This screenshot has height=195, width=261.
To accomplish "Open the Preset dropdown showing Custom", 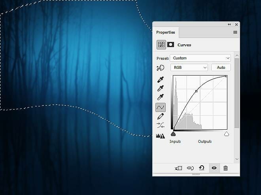I will point(200,58).
